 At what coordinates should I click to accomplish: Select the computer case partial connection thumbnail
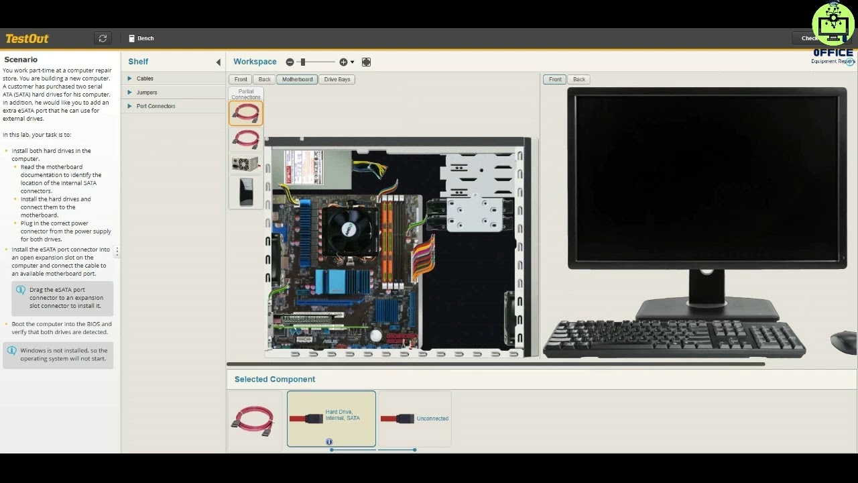pos(246,192)
